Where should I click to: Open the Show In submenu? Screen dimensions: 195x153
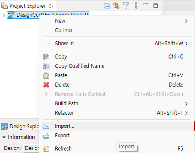pos(64,43)
